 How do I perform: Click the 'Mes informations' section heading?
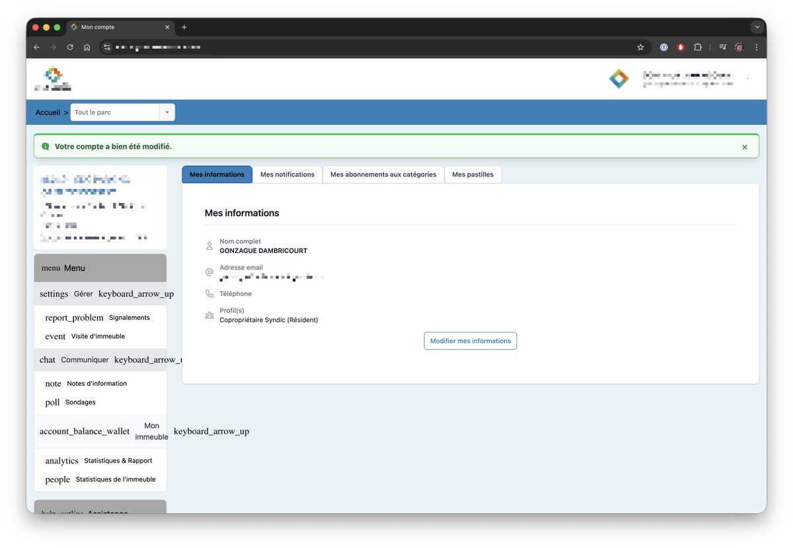click(242, 213)
